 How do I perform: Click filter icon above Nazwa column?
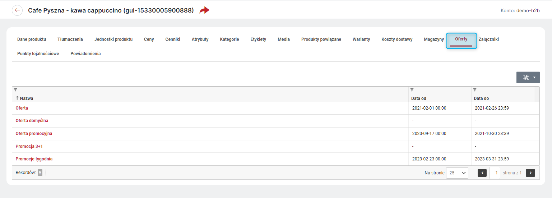click(15, 90)
